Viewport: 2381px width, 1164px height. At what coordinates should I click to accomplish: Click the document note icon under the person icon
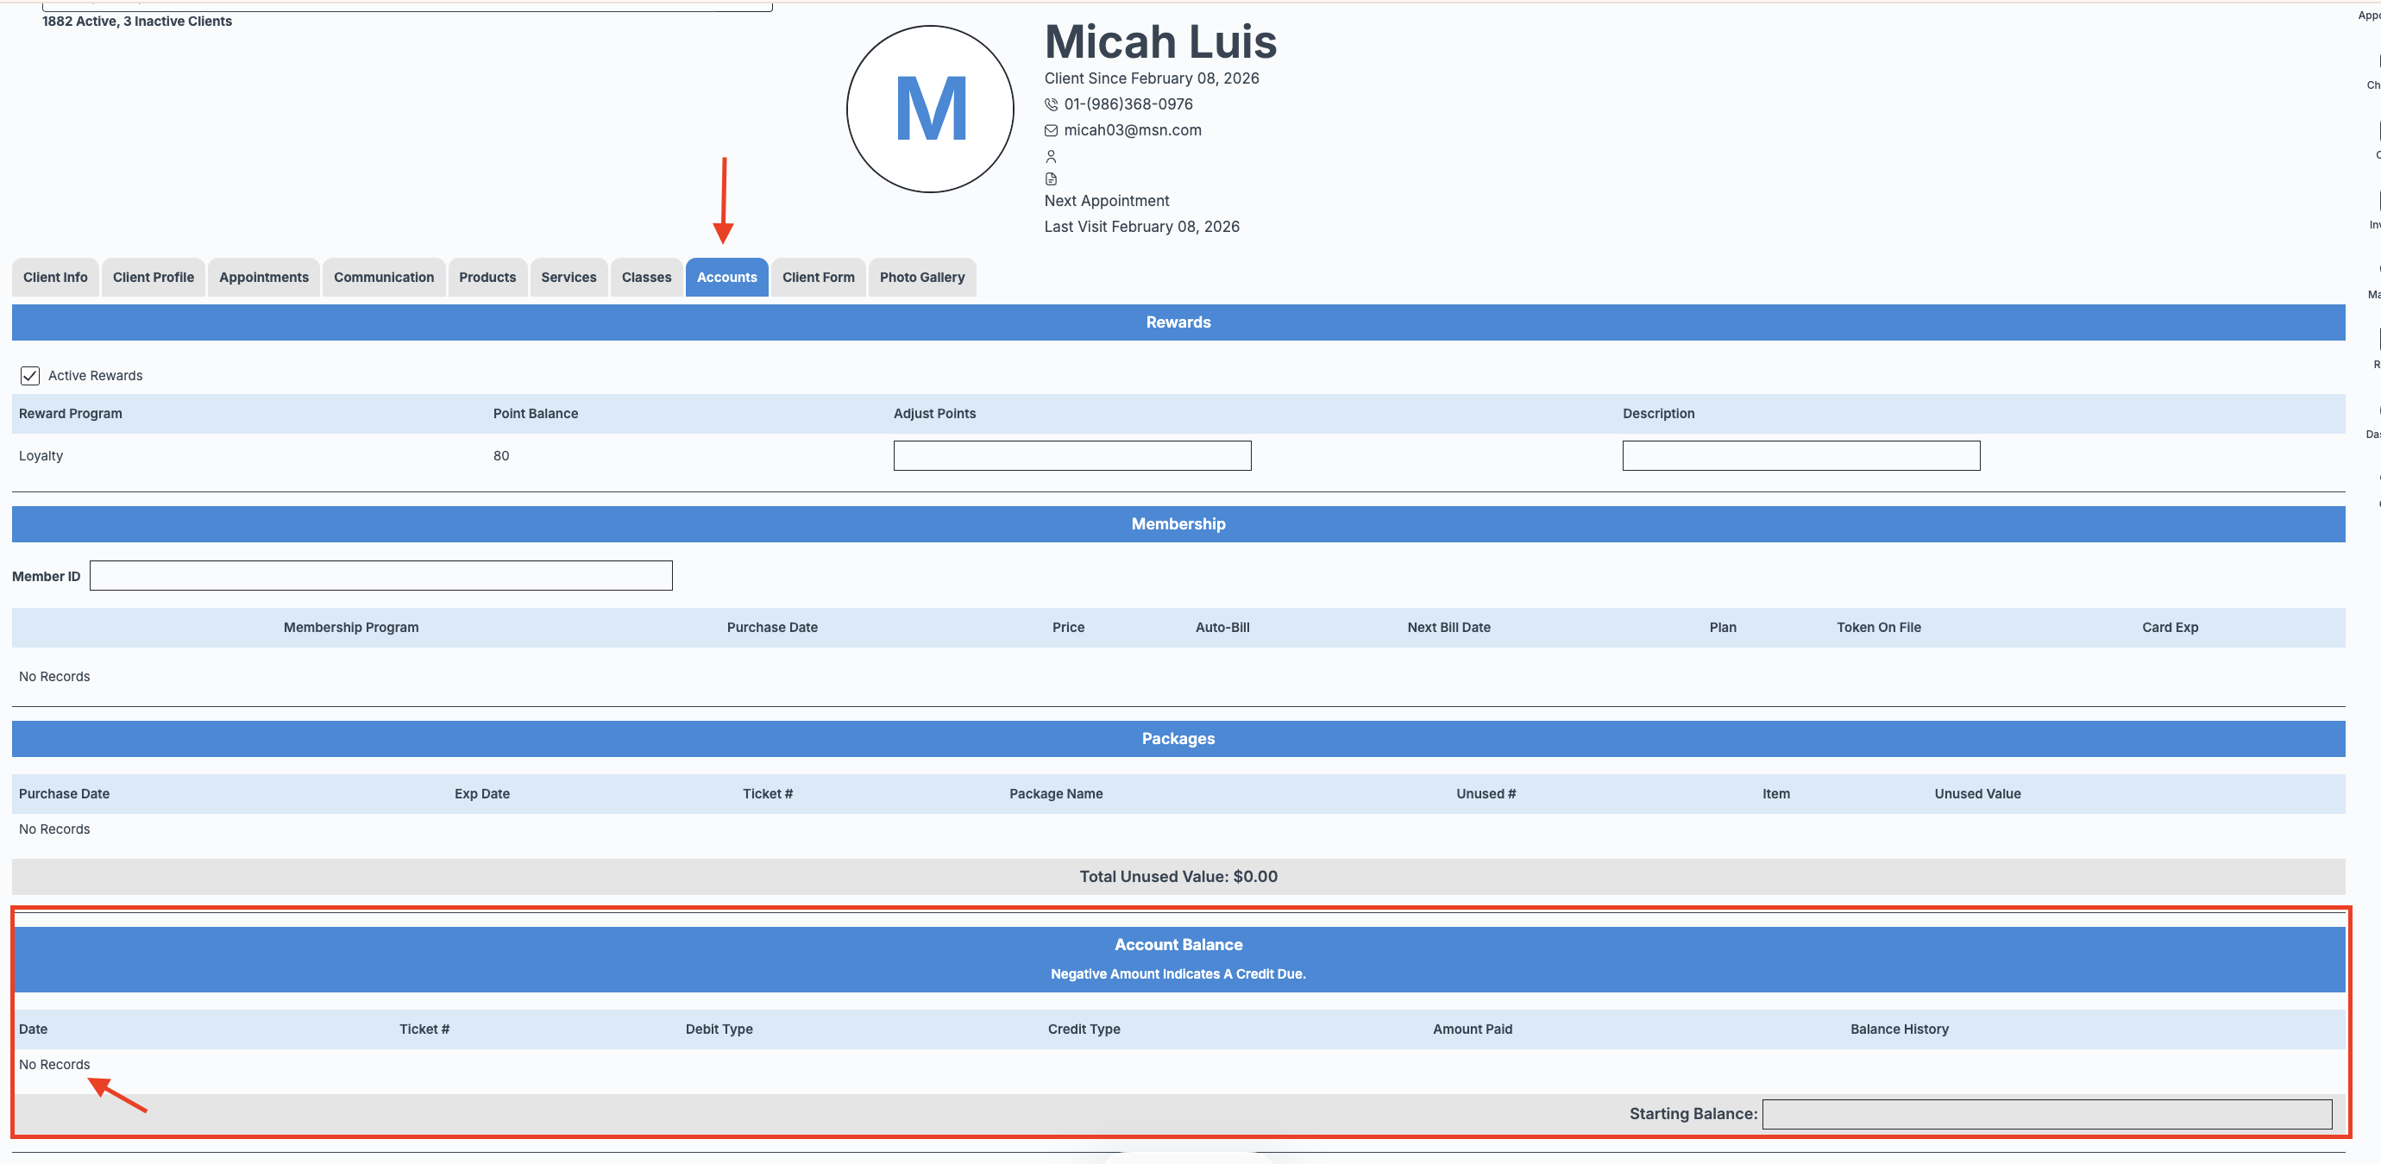pos(1051,179)
